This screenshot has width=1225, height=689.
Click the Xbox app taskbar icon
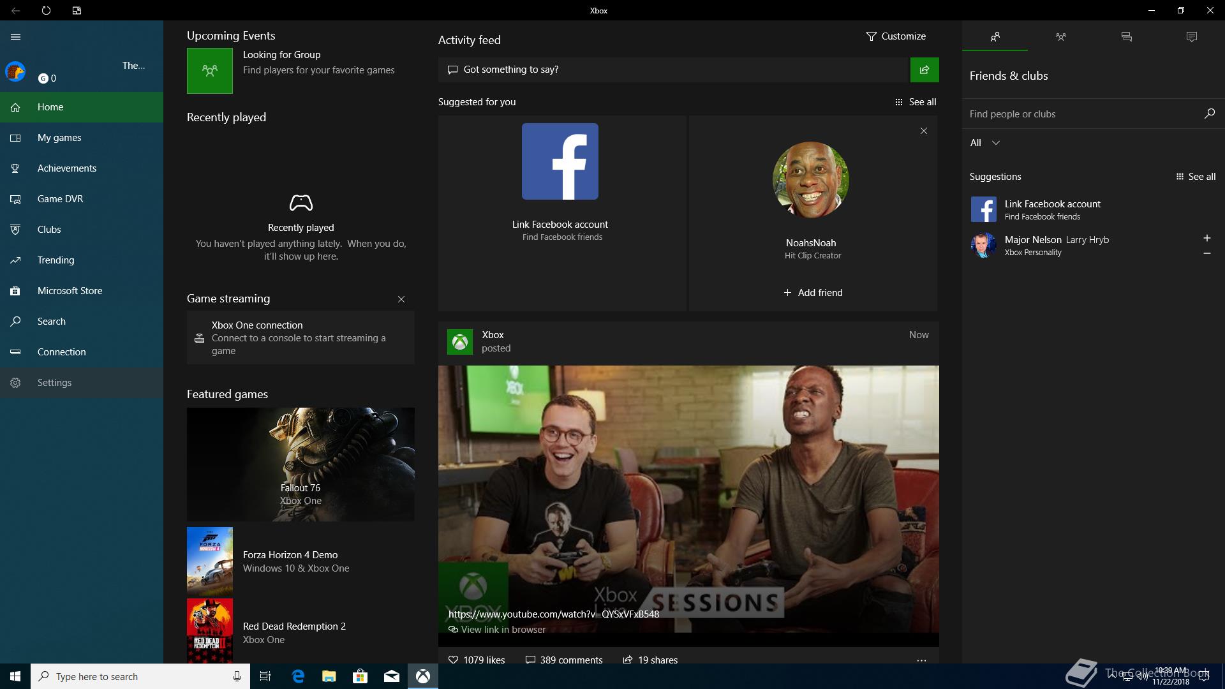click(x=422, y=676)
